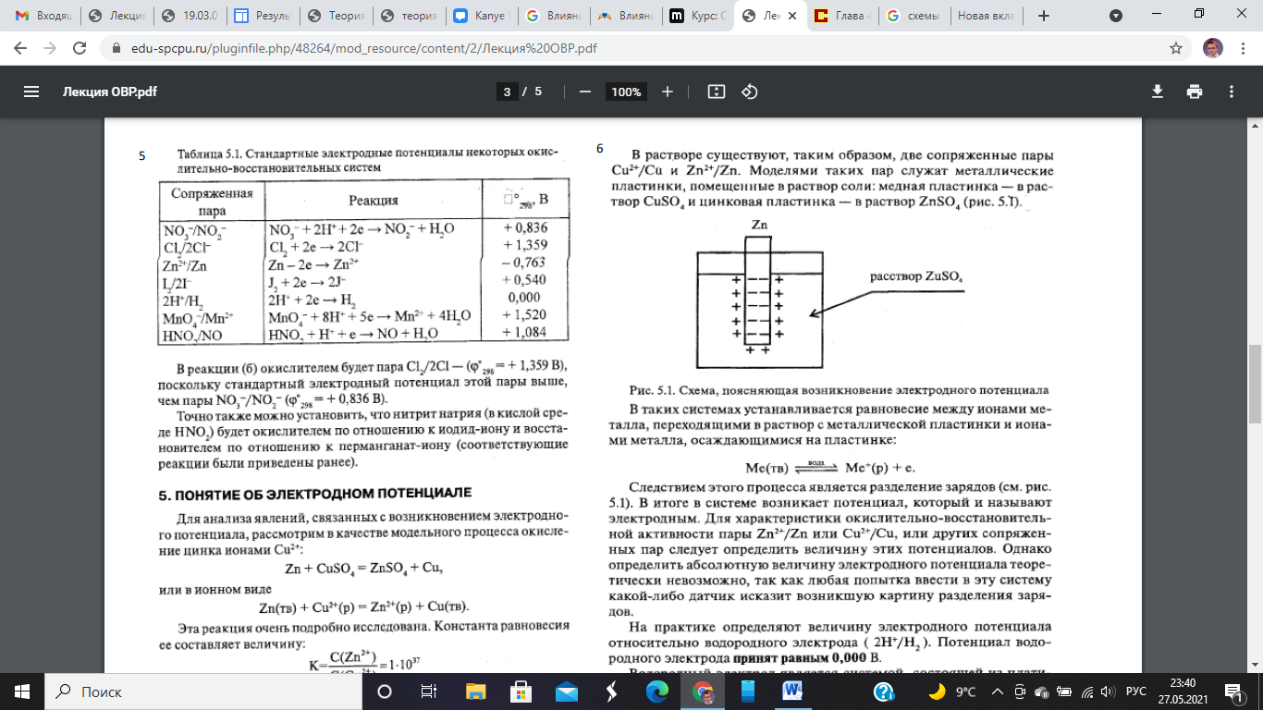Image resolution: width=1263 pixels, height=710 pixels.
Task: Open Cortana circle on taskbar
Action: tap(385, 691)
